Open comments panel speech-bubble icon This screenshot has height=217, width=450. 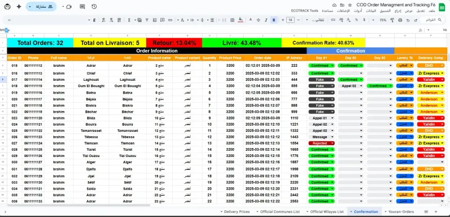[82, 7]
